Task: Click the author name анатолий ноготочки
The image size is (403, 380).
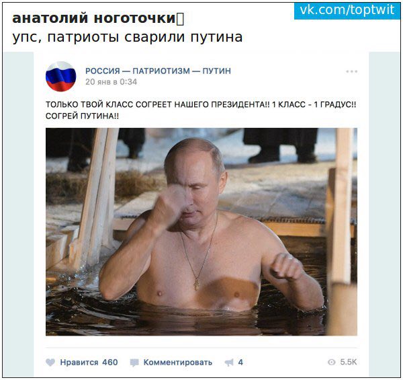Action: coord(94,19)
